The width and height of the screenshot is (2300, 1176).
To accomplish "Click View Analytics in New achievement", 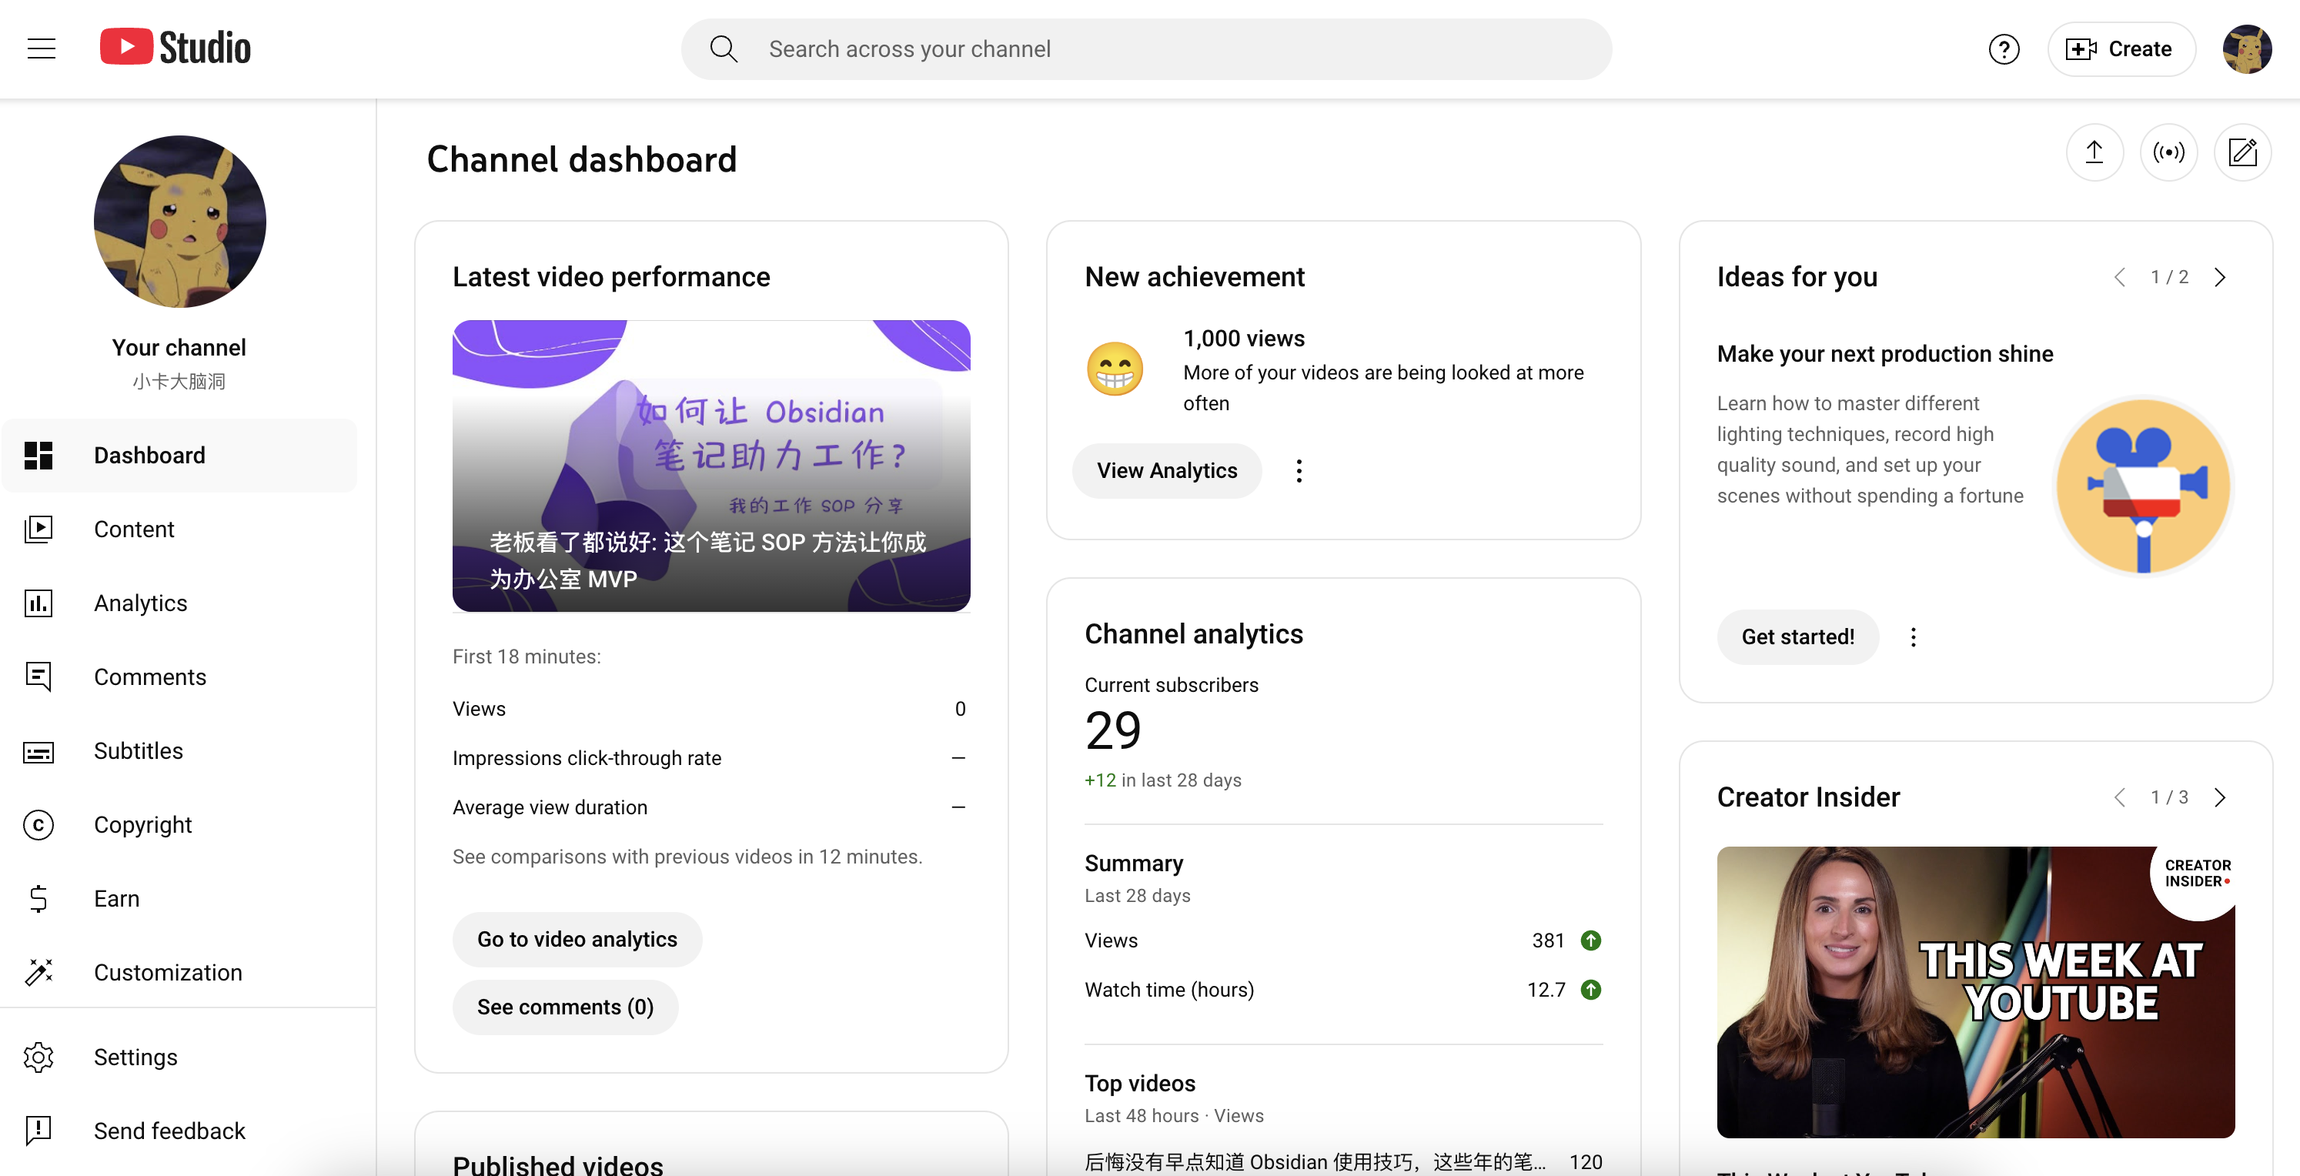I will pos(1167,470).
